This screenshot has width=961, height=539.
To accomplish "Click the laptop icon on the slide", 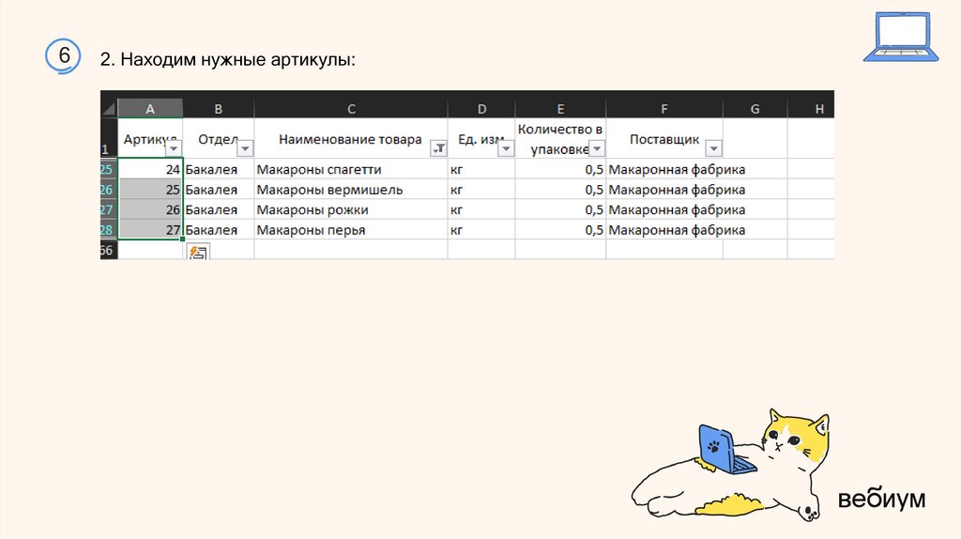I will [x=901, y=37].
